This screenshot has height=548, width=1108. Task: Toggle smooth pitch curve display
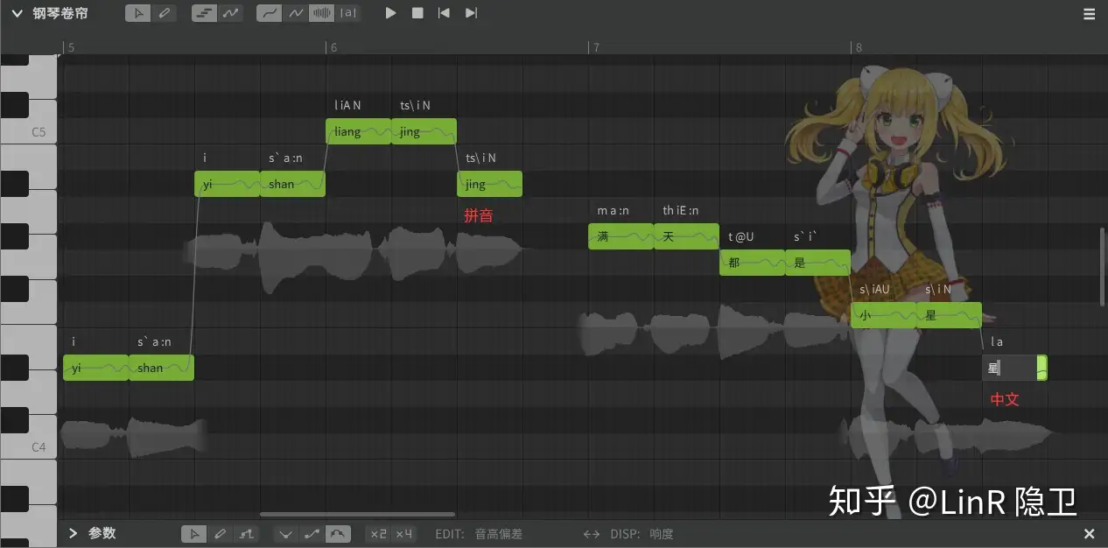(270, 13)
